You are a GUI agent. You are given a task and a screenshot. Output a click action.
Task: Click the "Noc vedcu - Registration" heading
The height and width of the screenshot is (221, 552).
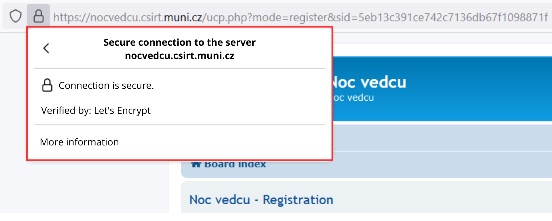coord(261,200)
